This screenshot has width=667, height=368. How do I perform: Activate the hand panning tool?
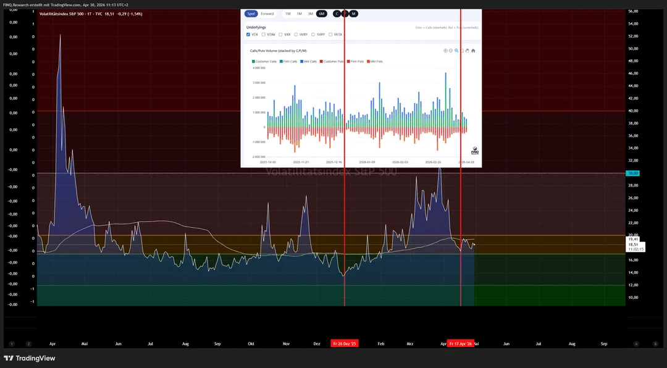click(x=468, y=51)
